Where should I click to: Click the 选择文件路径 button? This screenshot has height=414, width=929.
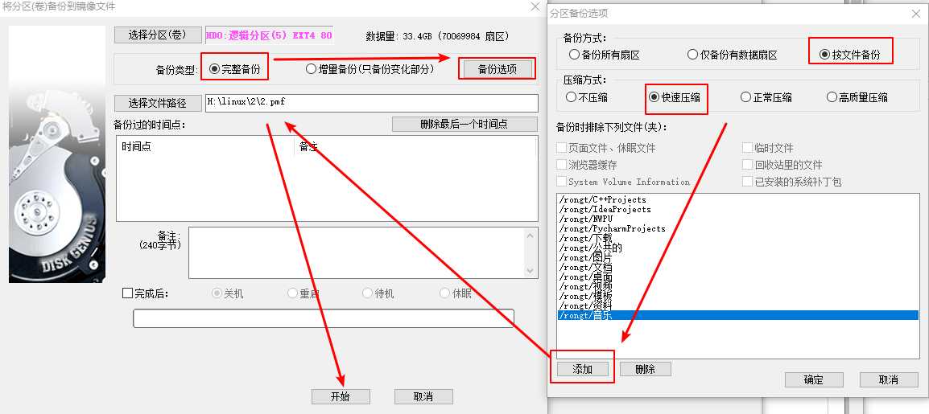[x=158, y=103]
